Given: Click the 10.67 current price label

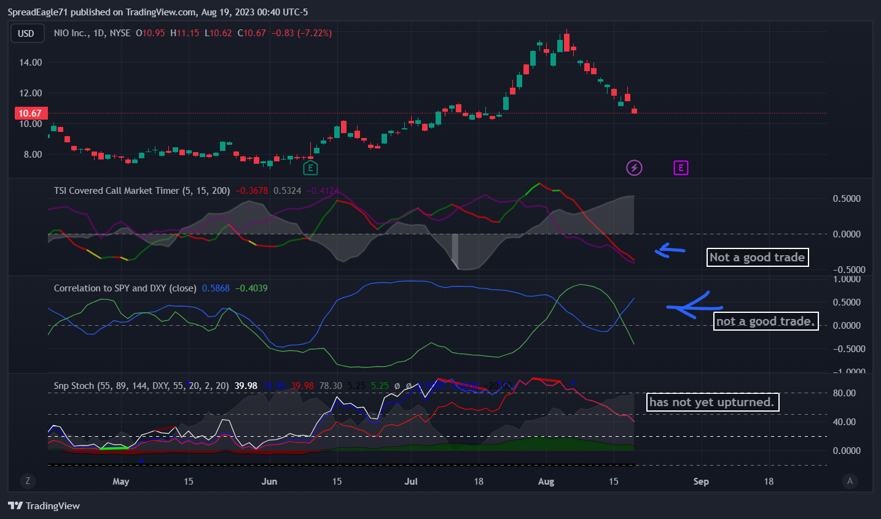Looking at the screenshot, I should click(x=30, y=113).
